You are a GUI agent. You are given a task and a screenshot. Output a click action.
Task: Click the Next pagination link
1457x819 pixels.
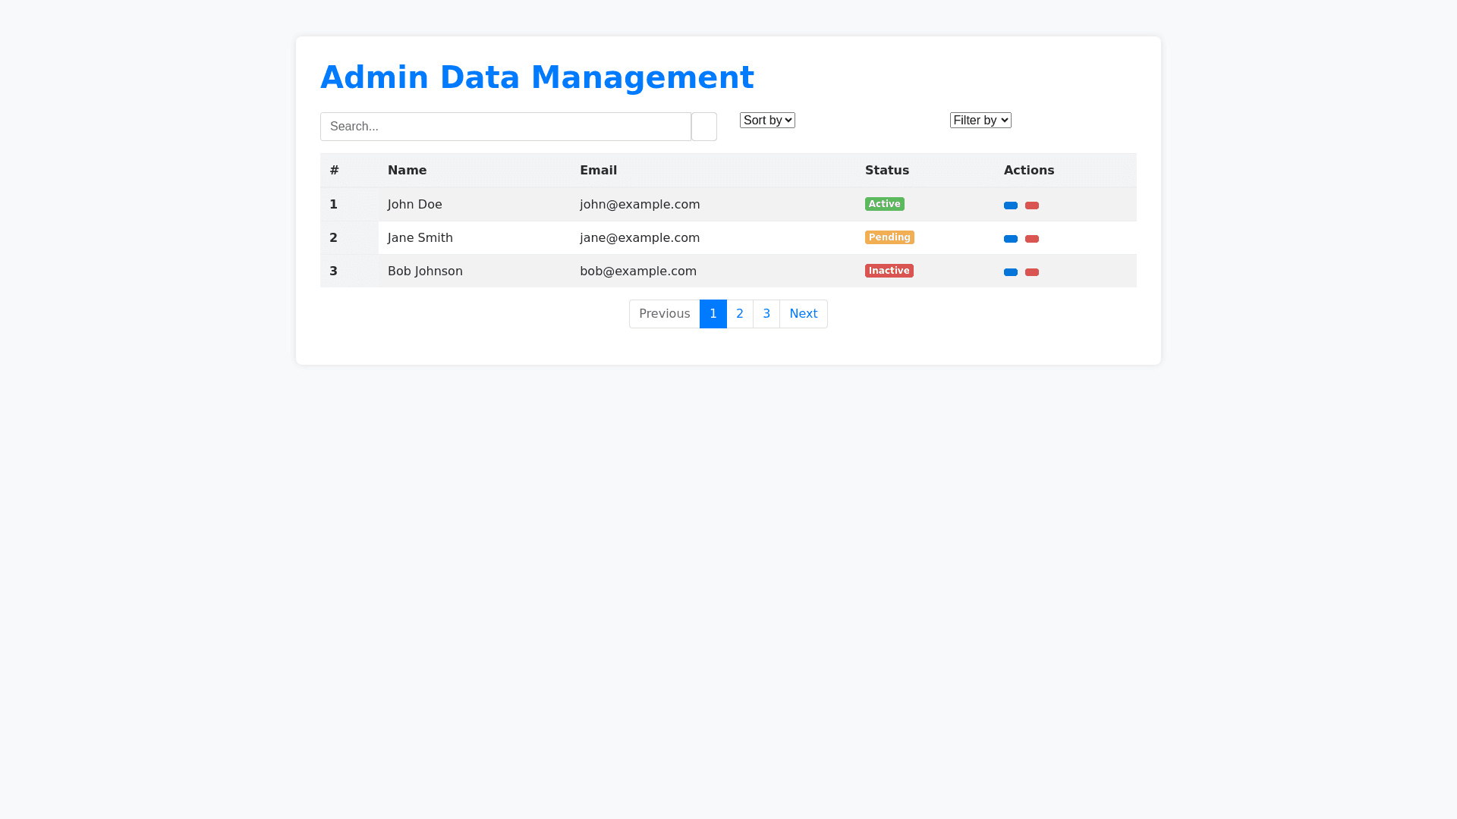(803, 314)
